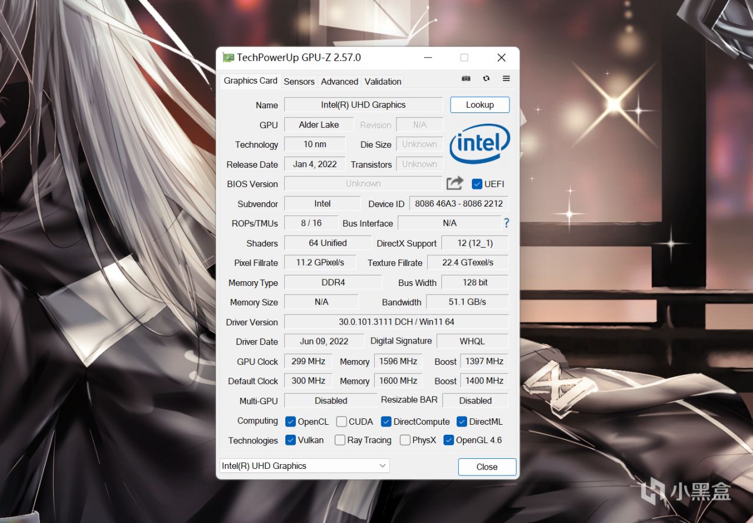This screenshot has height=523, width=753.
Task: Close GPU-Z using the title bar X
Action: point(501,58)
